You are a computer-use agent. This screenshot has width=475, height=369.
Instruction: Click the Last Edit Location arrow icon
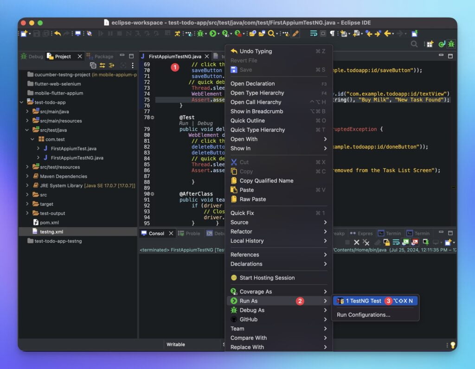tap(369, 33)
